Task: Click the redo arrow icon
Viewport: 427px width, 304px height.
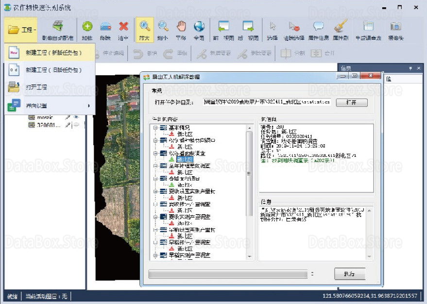Action: 168,54
